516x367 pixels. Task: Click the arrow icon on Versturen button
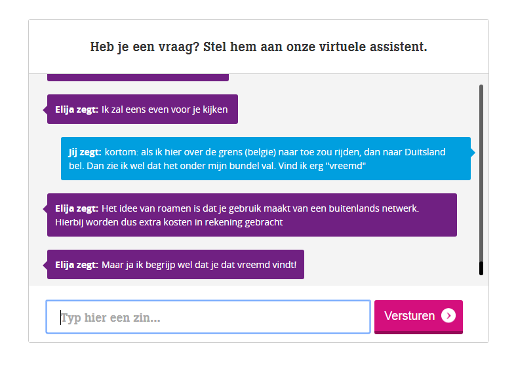[448, 316]
